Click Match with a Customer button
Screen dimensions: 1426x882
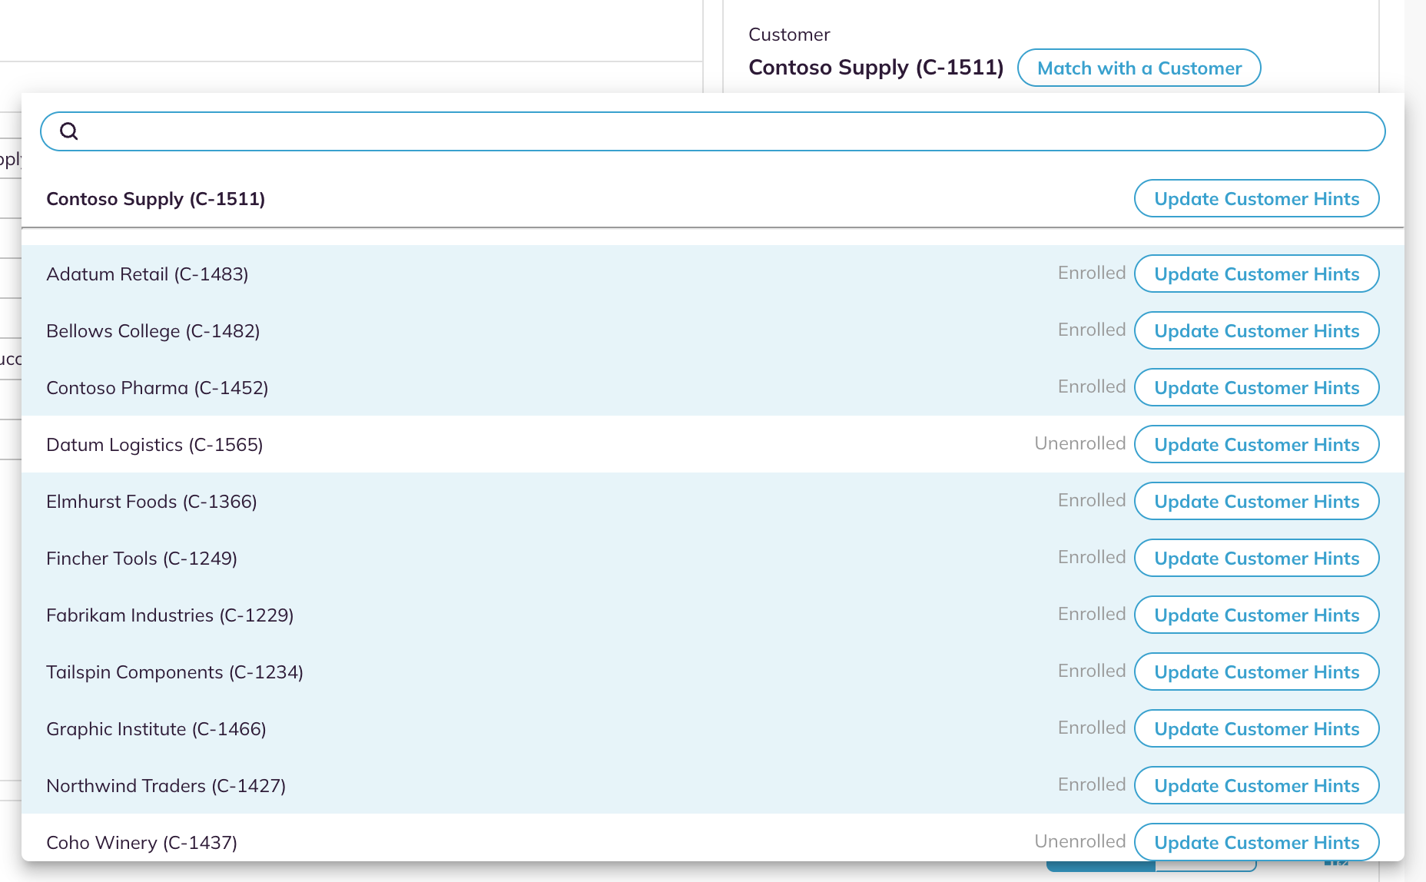(x=1139, y=68)
